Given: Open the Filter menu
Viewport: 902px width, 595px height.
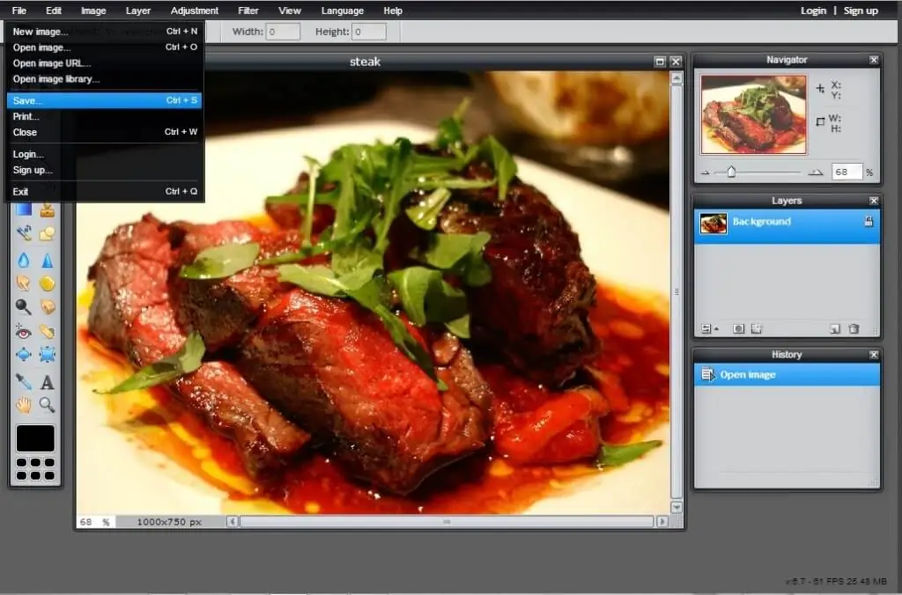Looking at the screenshot, I should pyautogui.click(x=248, y=11).
